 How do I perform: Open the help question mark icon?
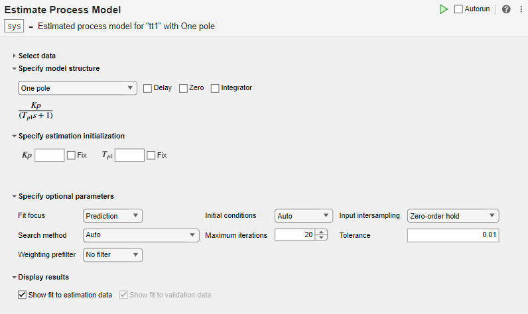click(x=506, y=9)
